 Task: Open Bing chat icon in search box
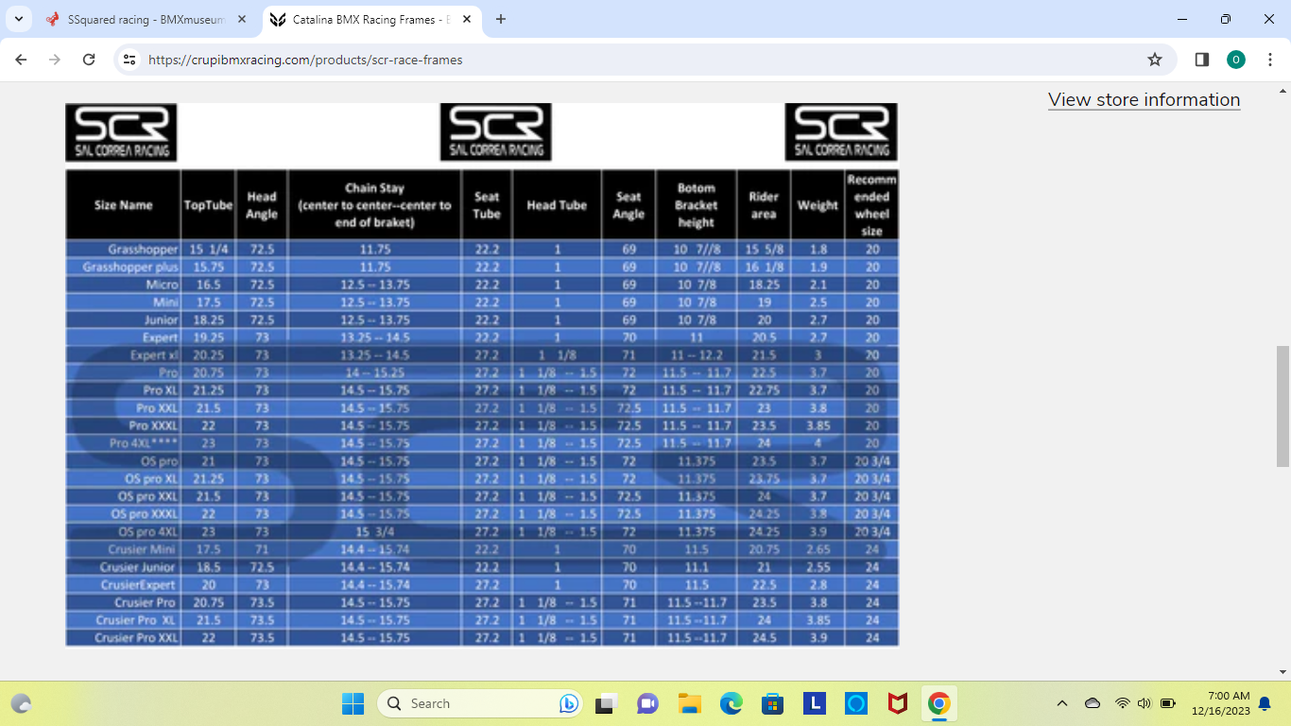click(x=568, y=703)
